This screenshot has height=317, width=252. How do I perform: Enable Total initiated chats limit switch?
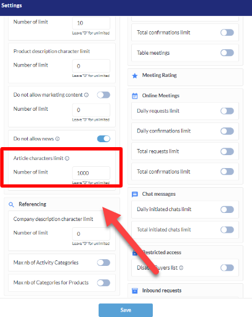pyautogui.click(x=227, y=230)
